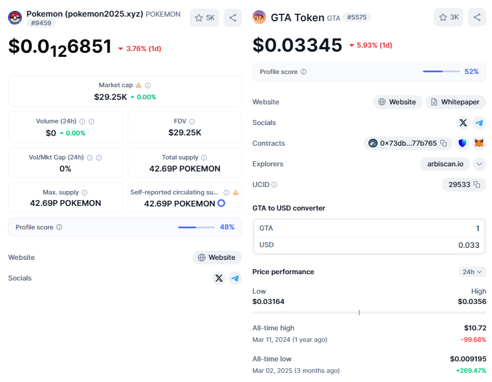Click the Pokemon coin logo
The image size is (492, 382).
coord(15,18)
